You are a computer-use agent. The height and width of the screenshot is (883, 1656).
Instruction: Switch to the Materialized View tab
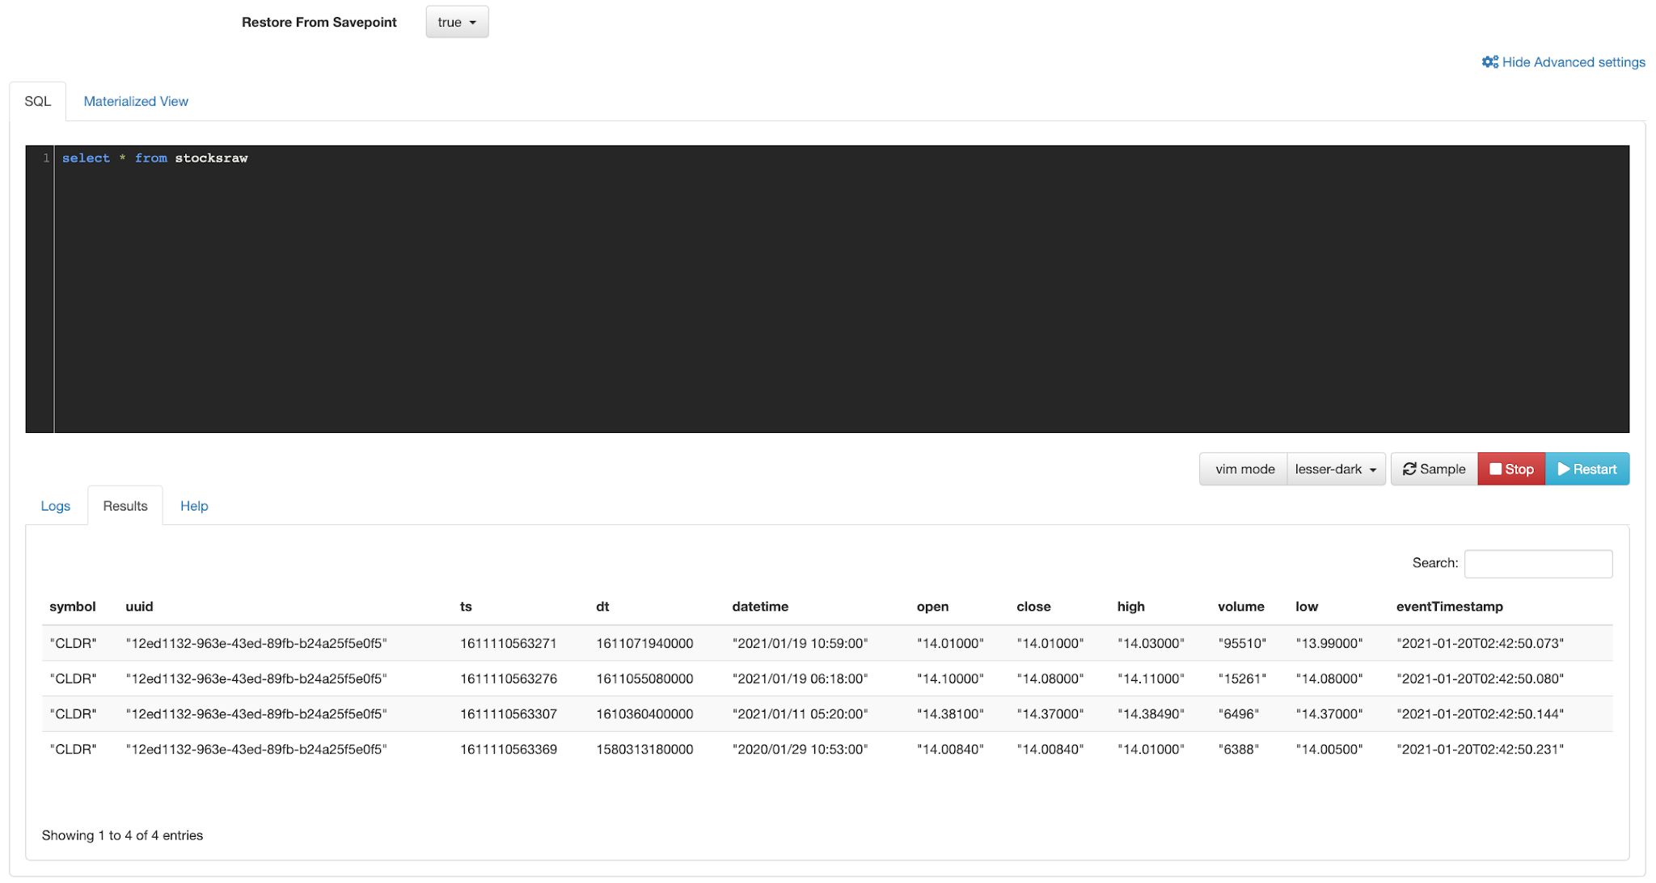pos(136,101)
